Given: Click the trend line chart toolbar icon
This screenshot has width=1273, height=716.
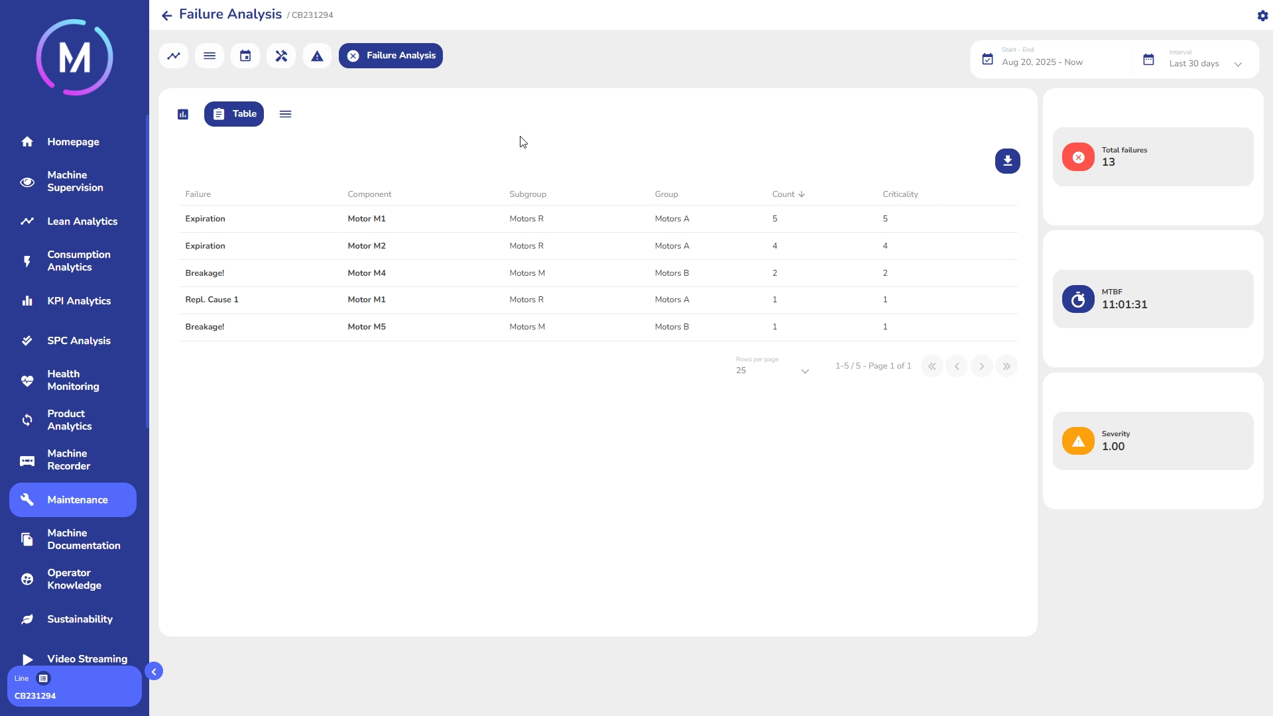Looking at the screenshot, I should coord(174,56).
